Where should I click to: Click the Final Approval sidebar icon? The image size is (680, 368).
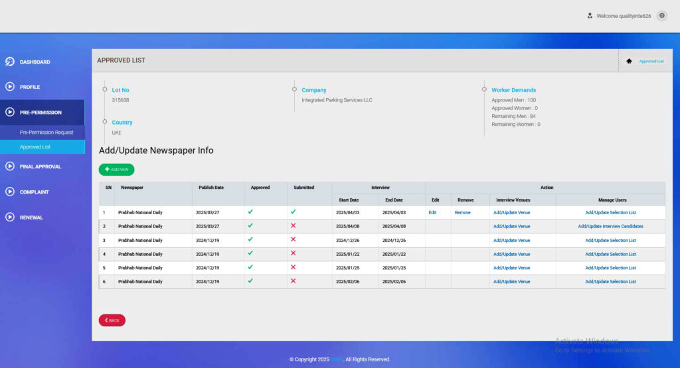pos(10,166)
